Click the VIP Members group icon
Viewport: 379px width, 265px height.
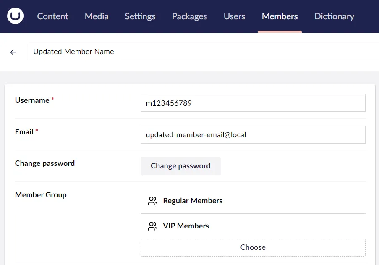point(152,226)
